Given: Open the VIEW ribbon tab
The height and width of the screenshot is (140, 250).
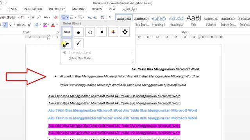Looking at the screenshot, I should [112, 9].
